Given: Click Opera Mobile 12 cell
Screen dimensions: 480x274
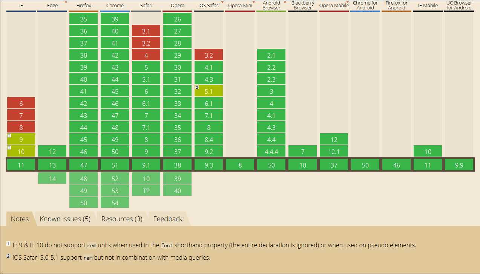Looking at the screenshot, I should pos(334,140).
